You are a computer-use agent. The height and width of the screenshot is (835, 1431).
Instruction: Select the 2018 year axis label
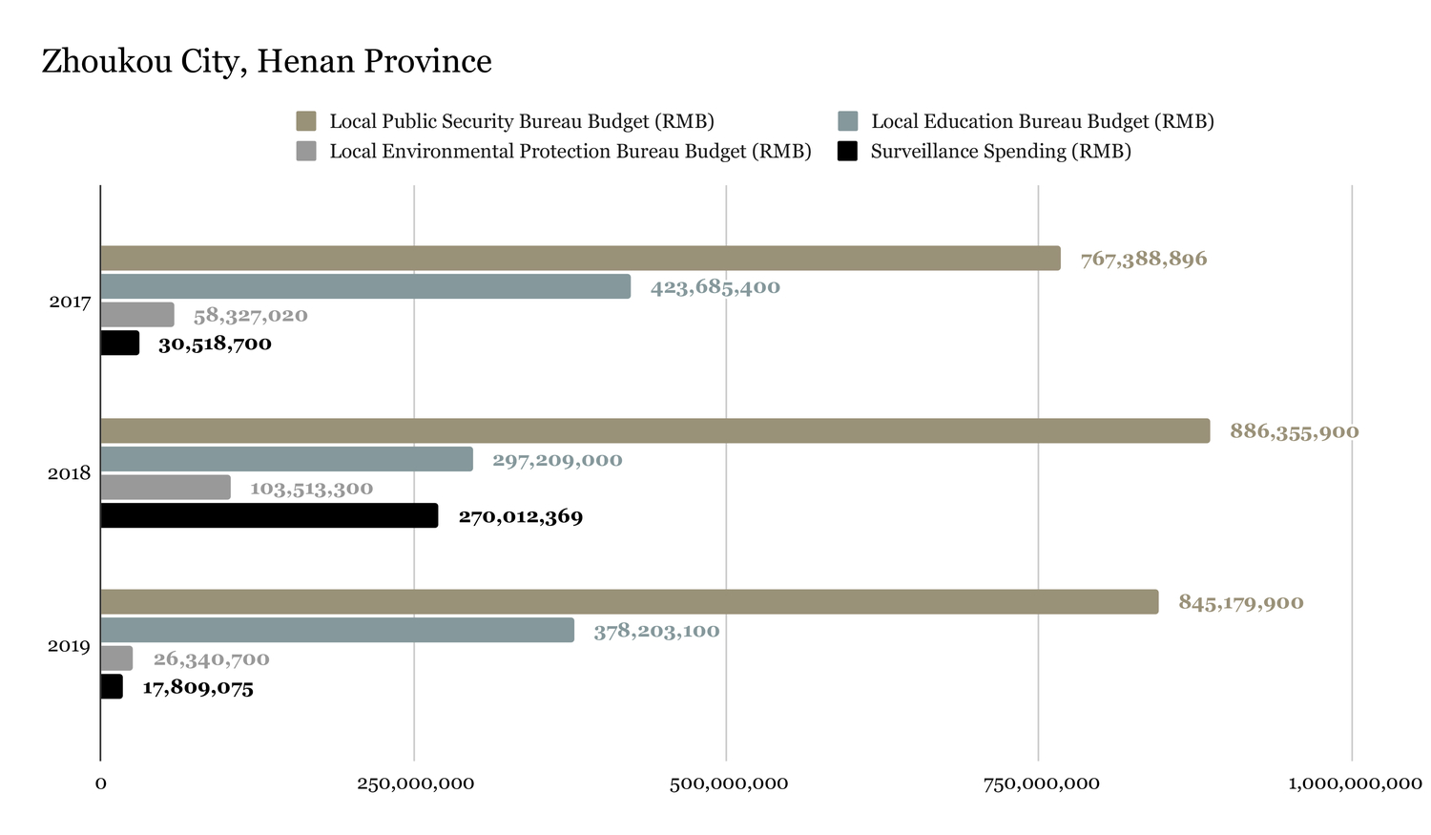(70, 473)
